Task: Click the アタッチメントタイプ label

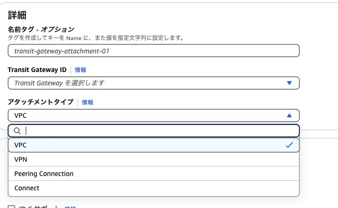Action: pos(41,102)
